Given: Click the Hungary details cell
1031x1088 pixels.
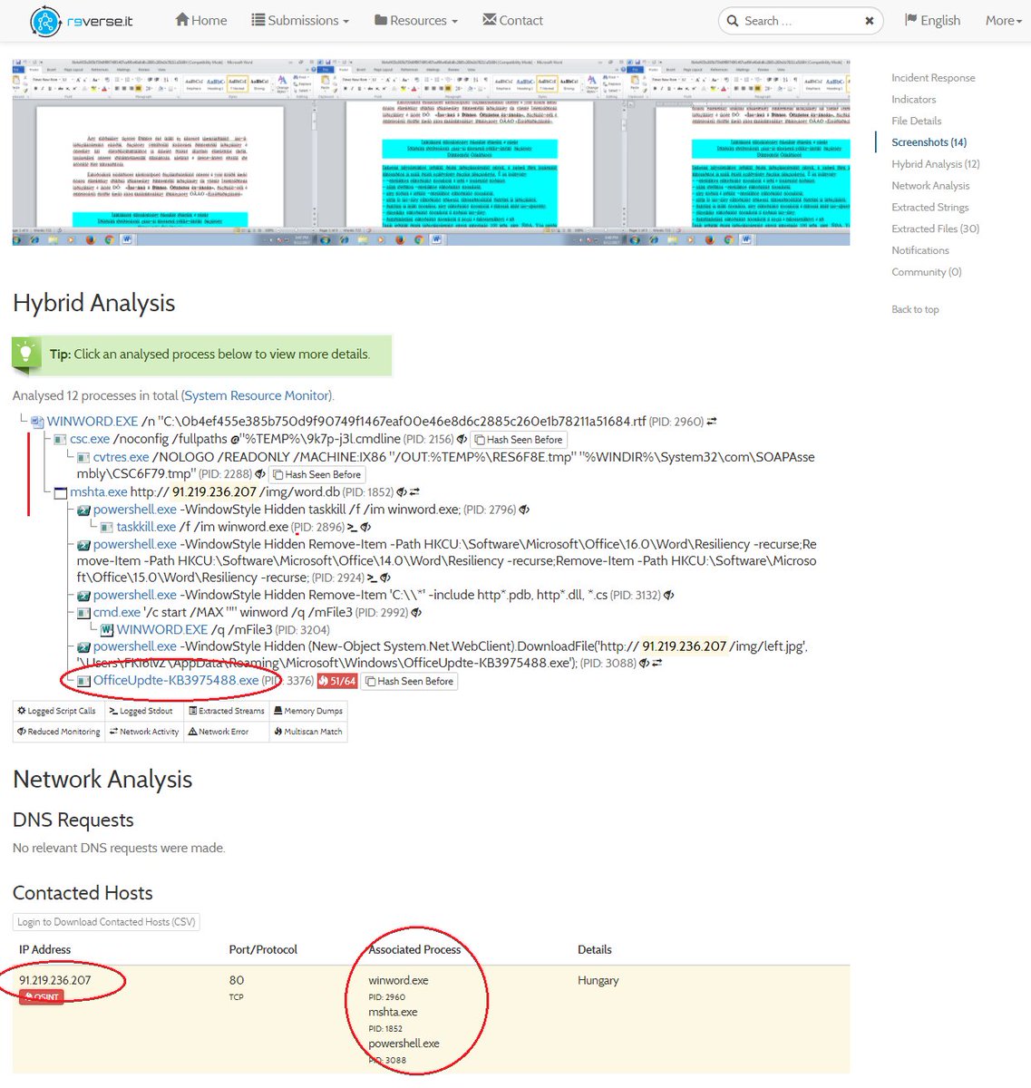Looking at the screenshot, I should click(598, 980).
